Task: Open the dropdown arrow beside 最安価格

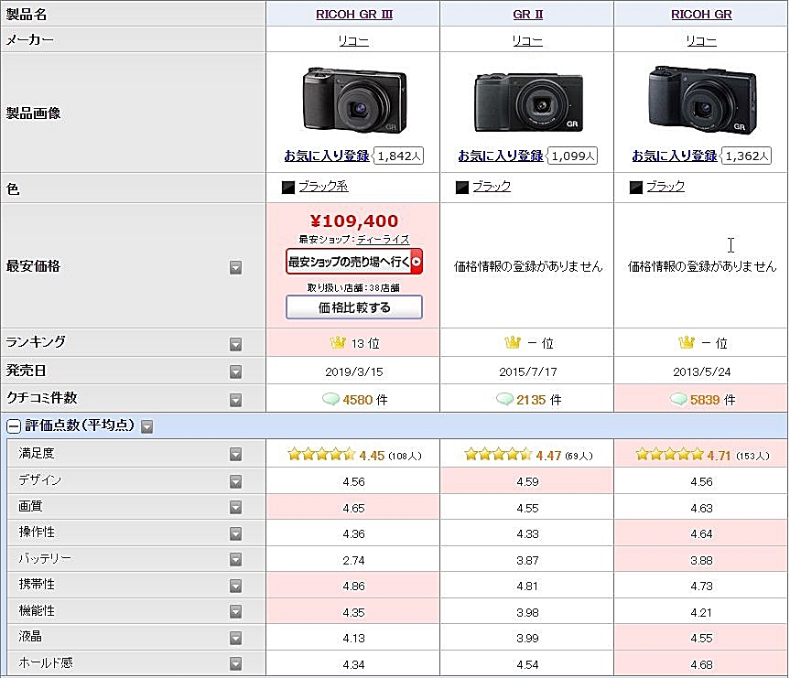Action: coord(235,267)
